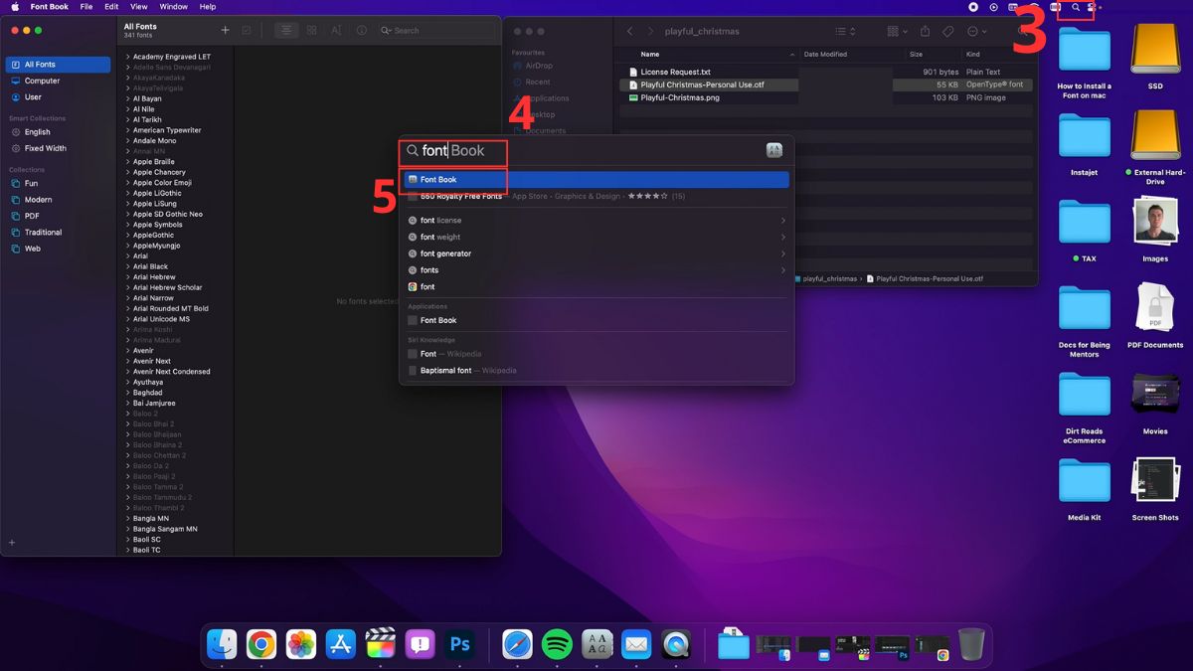Open the View menu
This screenshot has height=671, width=1193.
138,7
